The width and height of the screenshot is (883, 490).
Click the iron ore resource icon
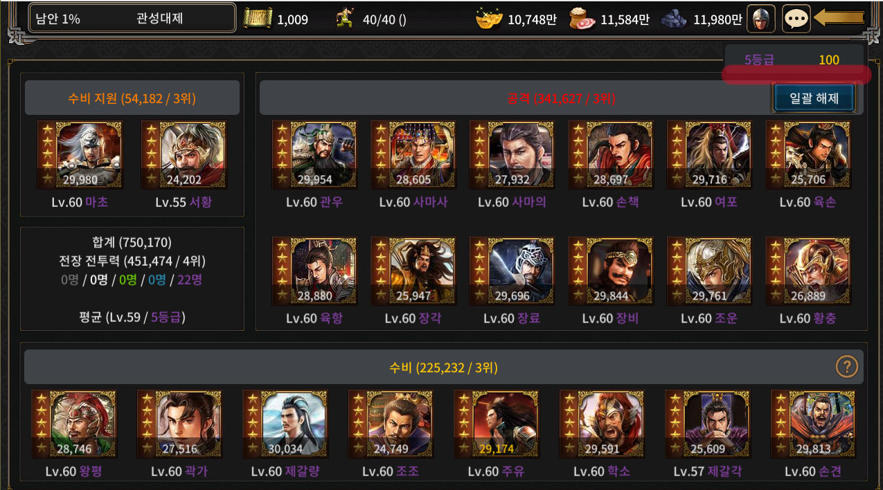[x=675, y=19]
